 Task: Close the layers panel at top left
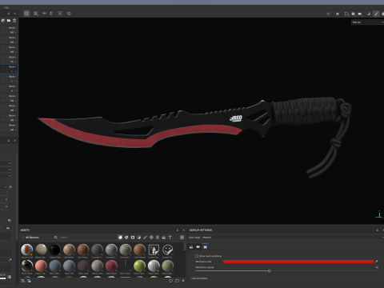coord(15,14)
